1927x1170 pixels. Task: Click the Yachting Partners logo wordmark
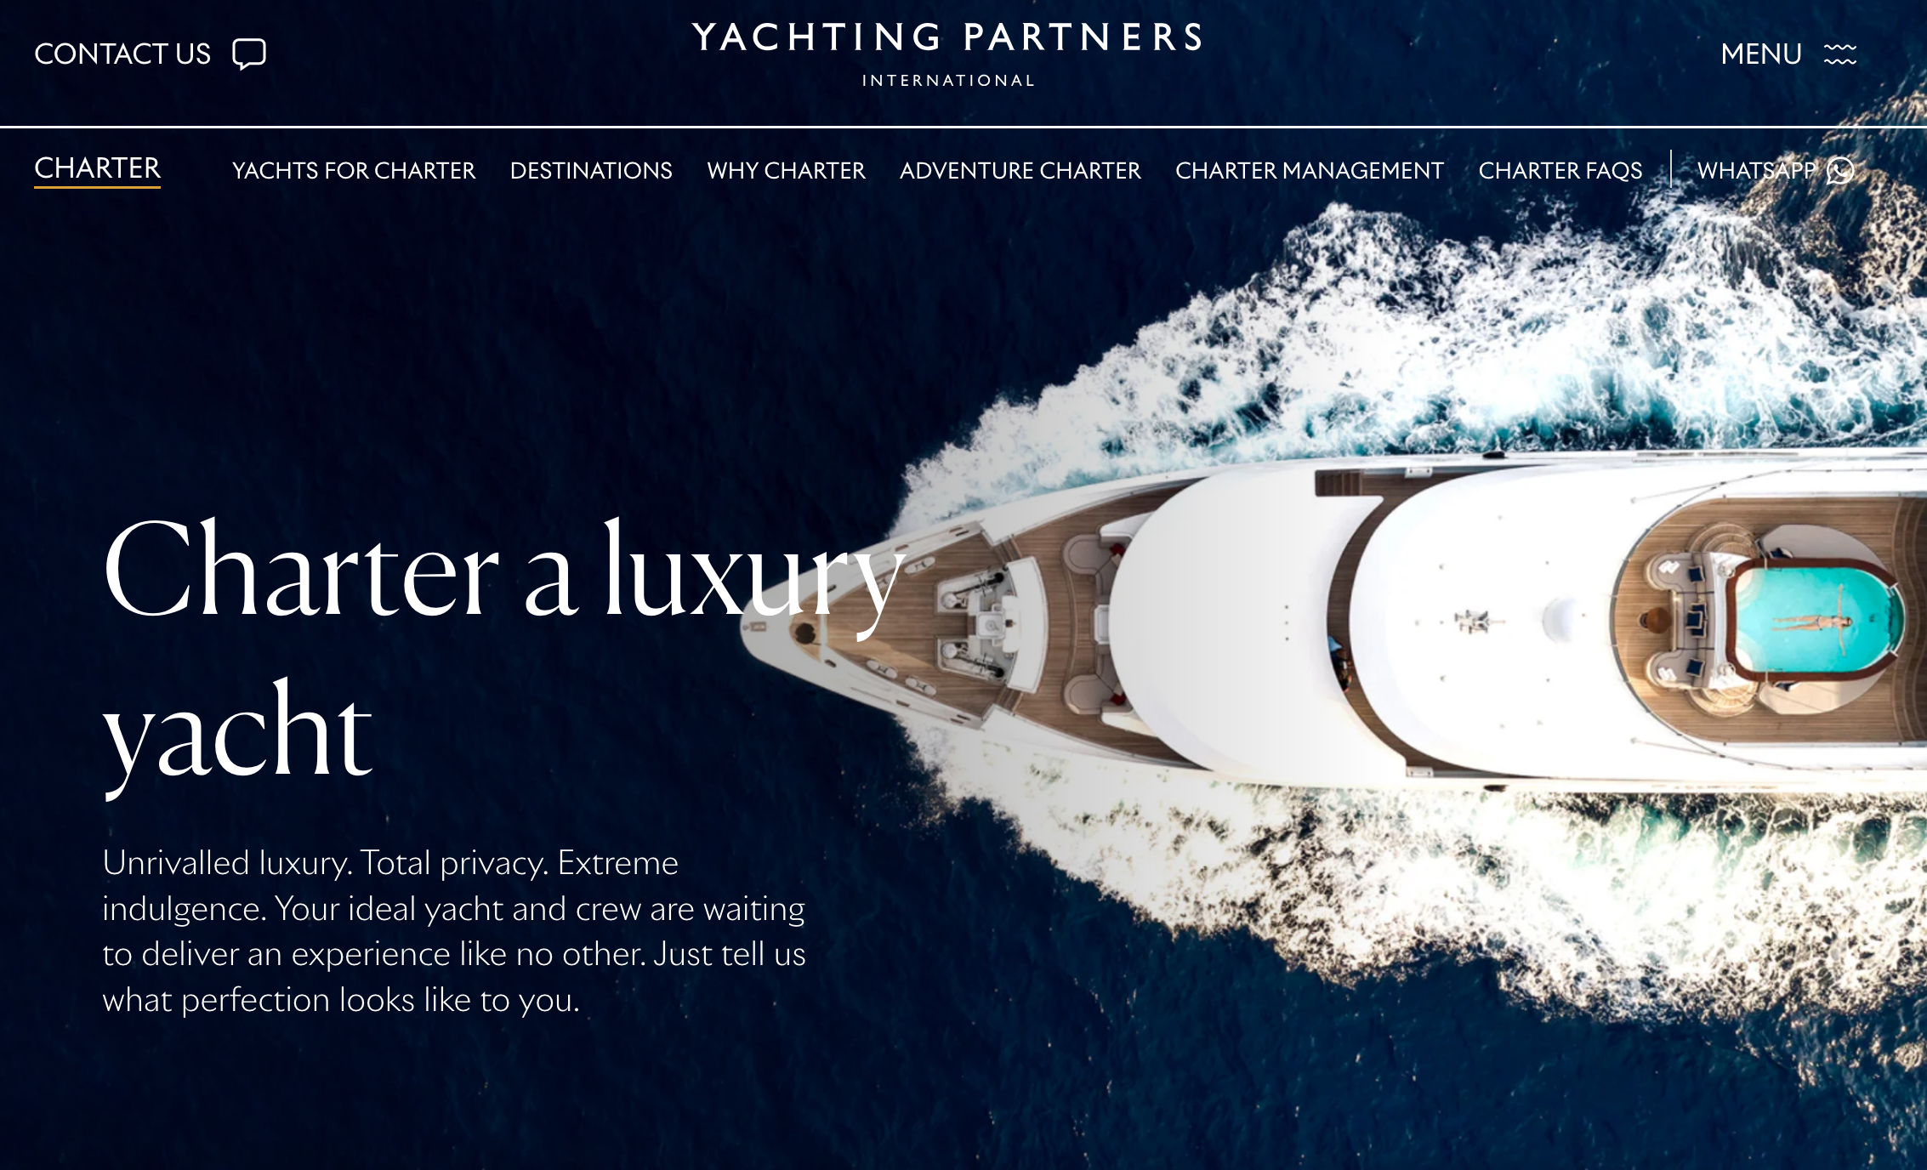[947, 38]
